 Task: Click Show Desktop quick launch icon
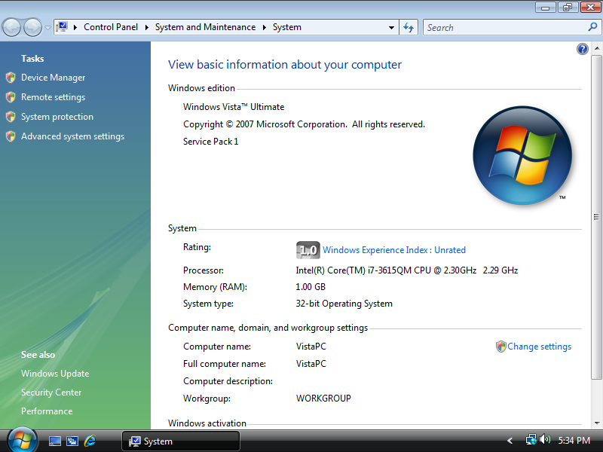[x=54, y=441]
